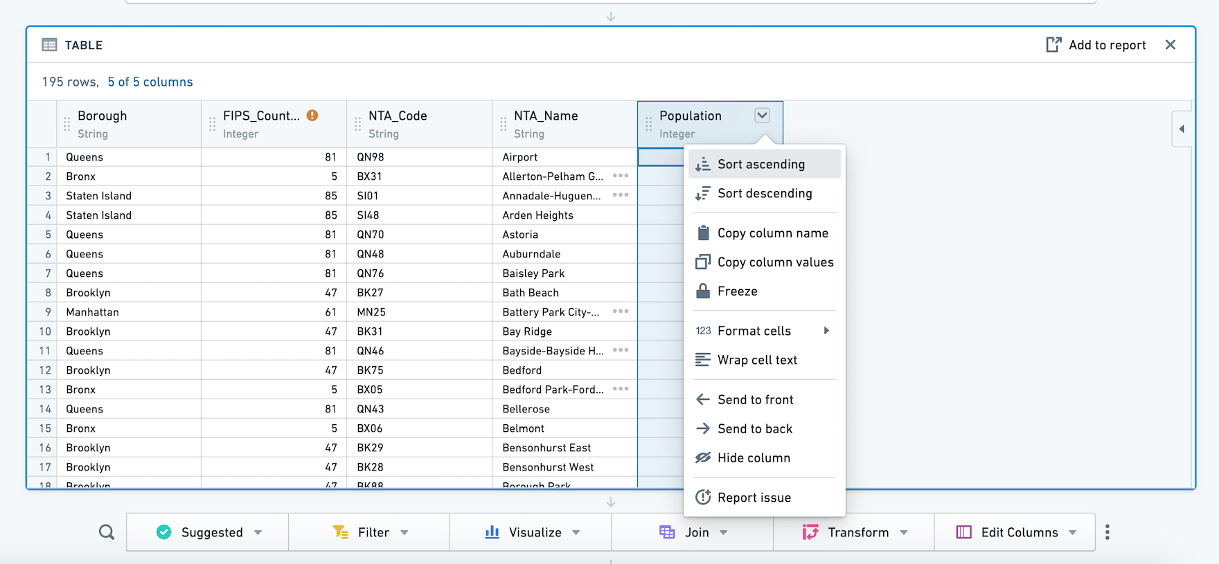Click the Format cells submenu arrow
The width and height of the screenshot is (1219, 564).
(826, 331)
